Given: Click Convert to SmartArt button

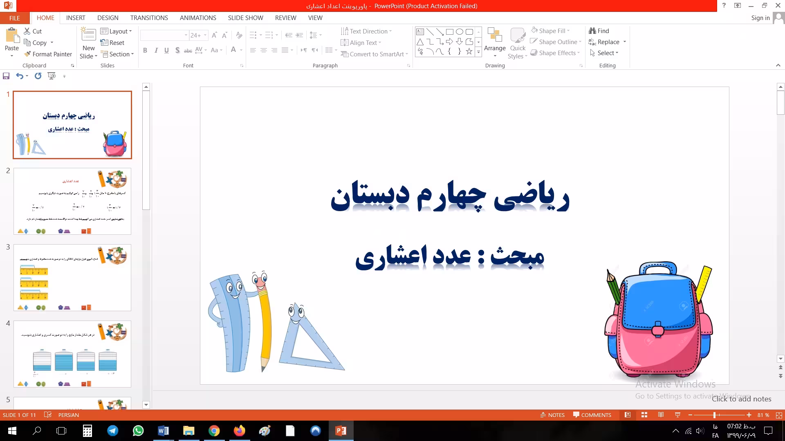Looking at the screenshot, I should pos(375,54).
